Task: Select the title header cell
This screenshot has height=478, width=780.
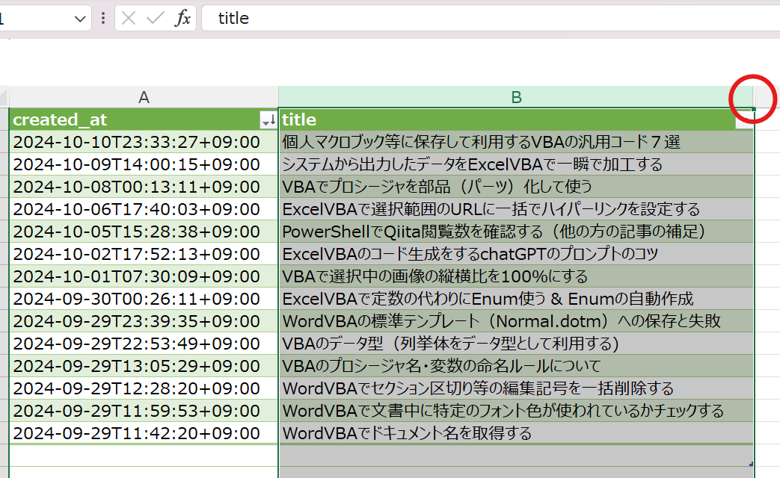Action: tap(449, 119)
